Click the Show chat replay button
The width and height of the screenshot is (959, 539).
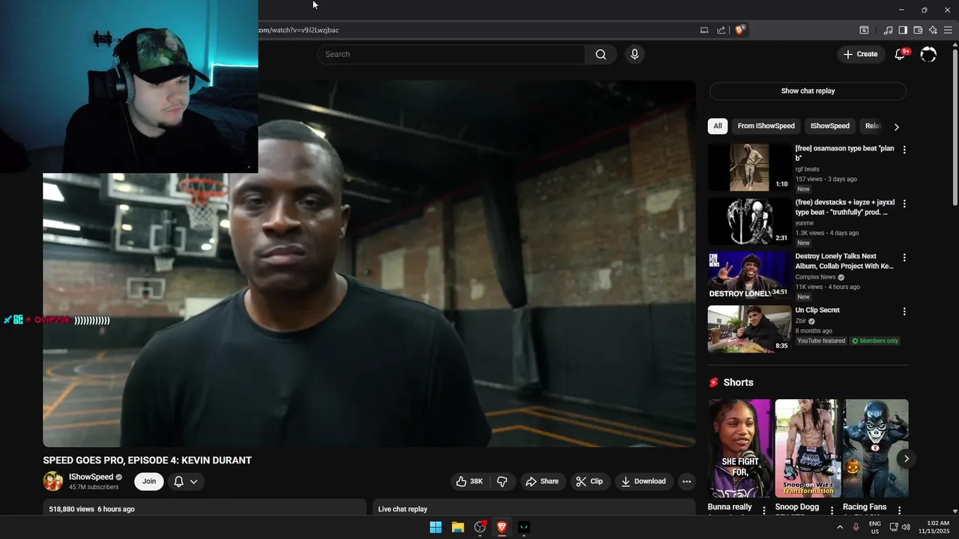808,91
